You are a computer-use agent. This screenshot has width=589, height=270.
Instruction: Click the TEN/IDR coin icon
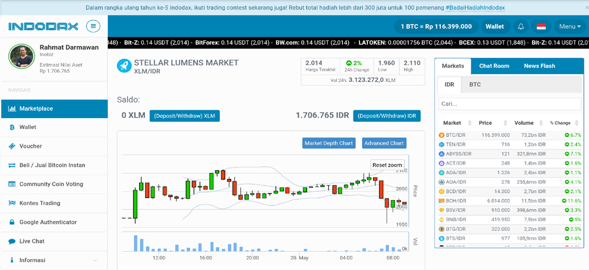[441, 145]
